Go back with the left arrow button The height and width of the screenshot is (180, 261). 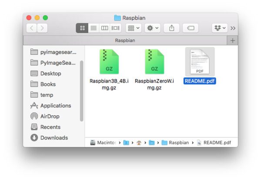[x=32, y=28]
